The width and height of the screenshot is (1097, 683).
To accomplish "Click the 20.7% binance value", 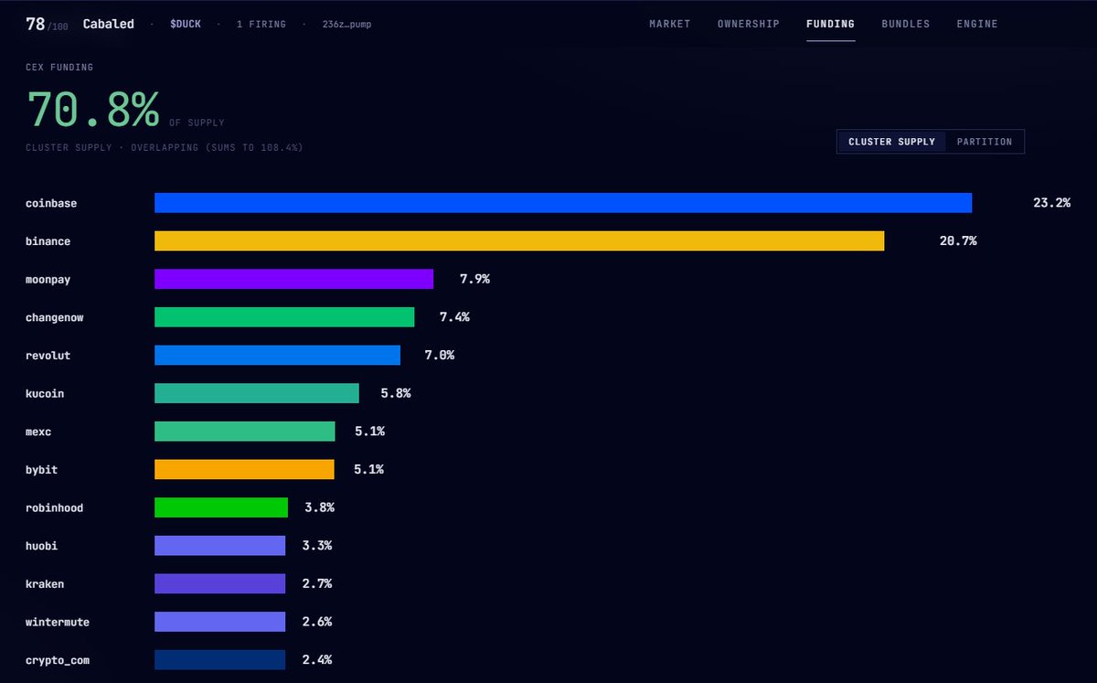I will click(x=958, y=240).
